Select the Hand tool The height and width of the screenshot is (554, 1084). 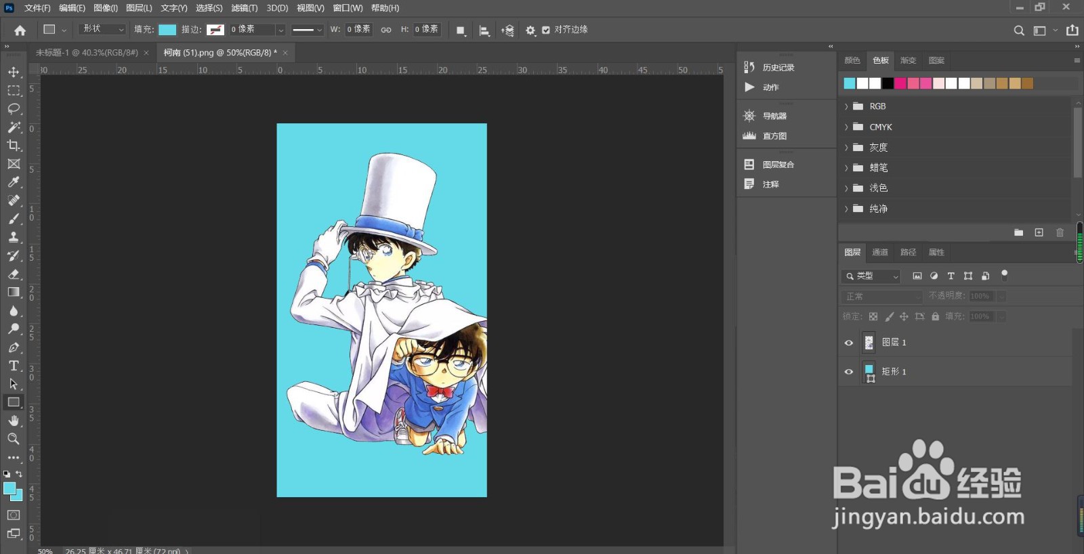pyautogui.click(x=14, y=421)
